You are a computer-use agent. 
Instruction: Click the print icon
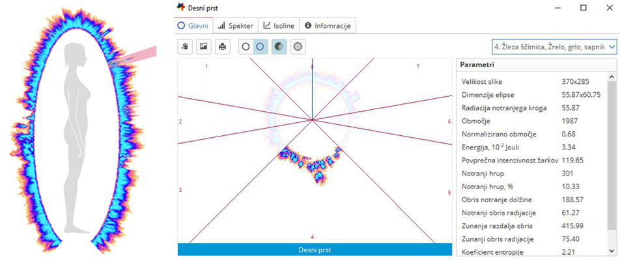tap(223, 47)
